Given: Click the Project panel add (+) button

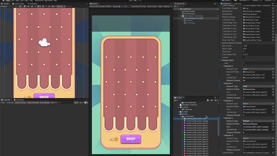Looking at the screenshot, I should coord(175,100).
